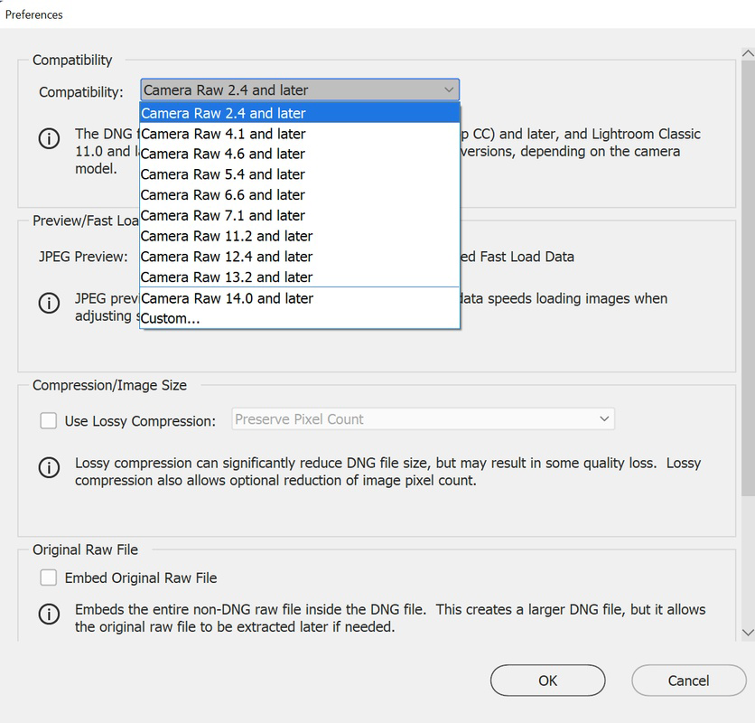The height and width of the screenshot is (723, 755).
Task: Check Embed Original Raw File
Action: (48, 577)
